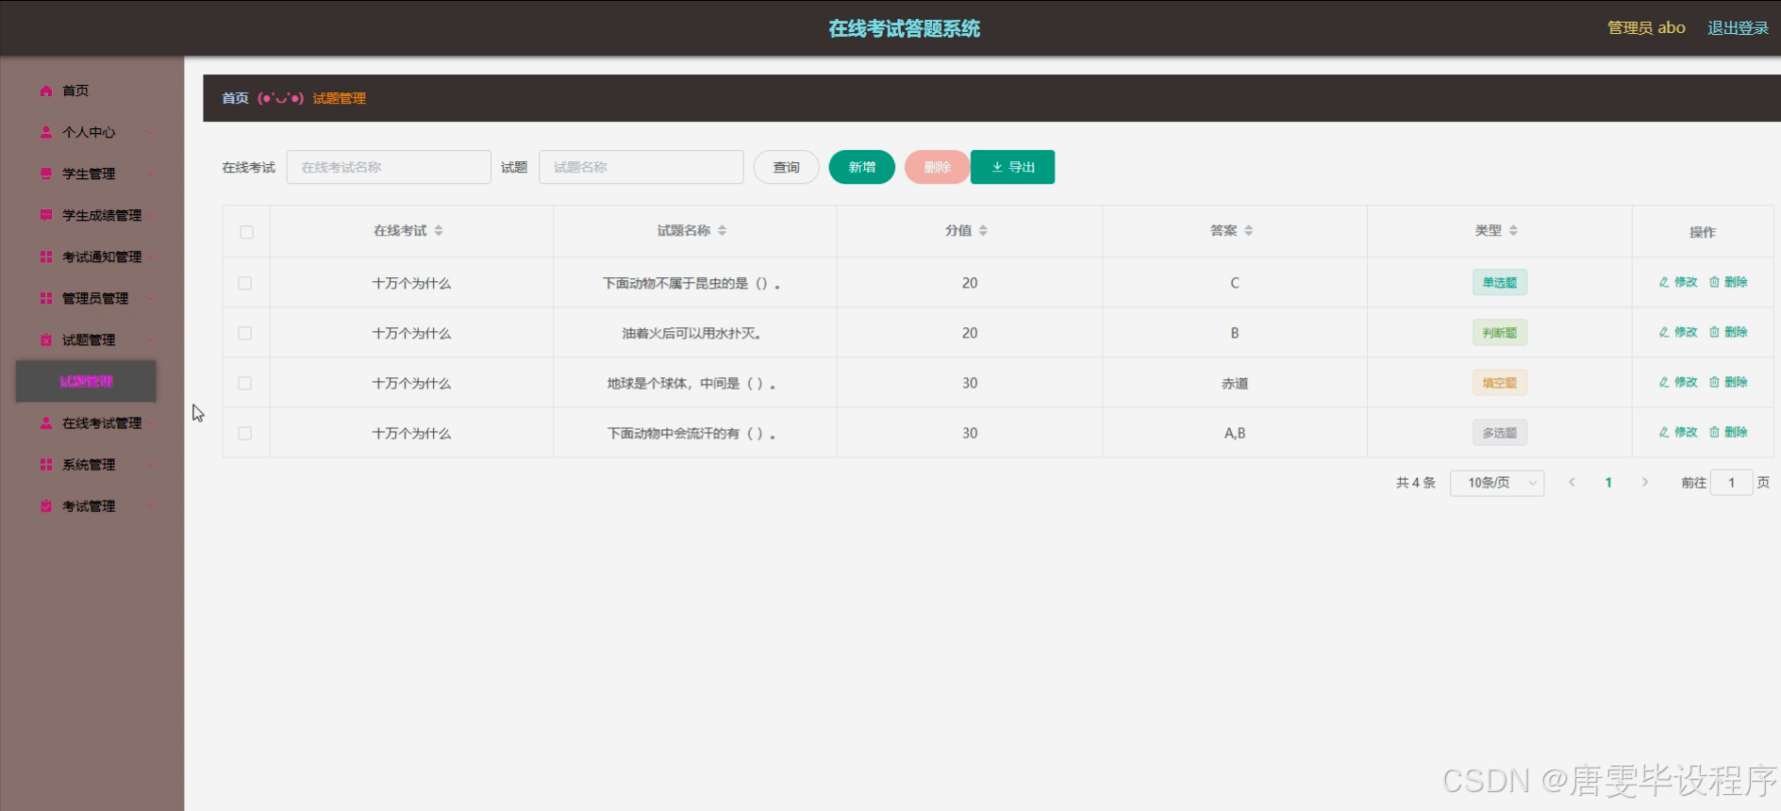The image size is (1781, 811).
Task: Check the row with answer B
Action: click(x=245, y=333)
